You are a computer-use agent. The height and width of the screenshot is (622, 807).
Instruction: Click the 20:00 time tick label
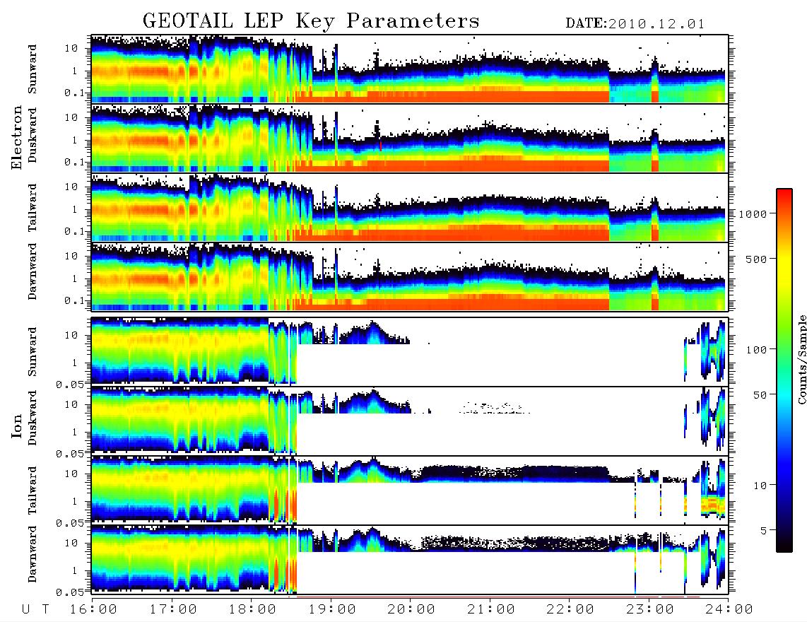411,610
